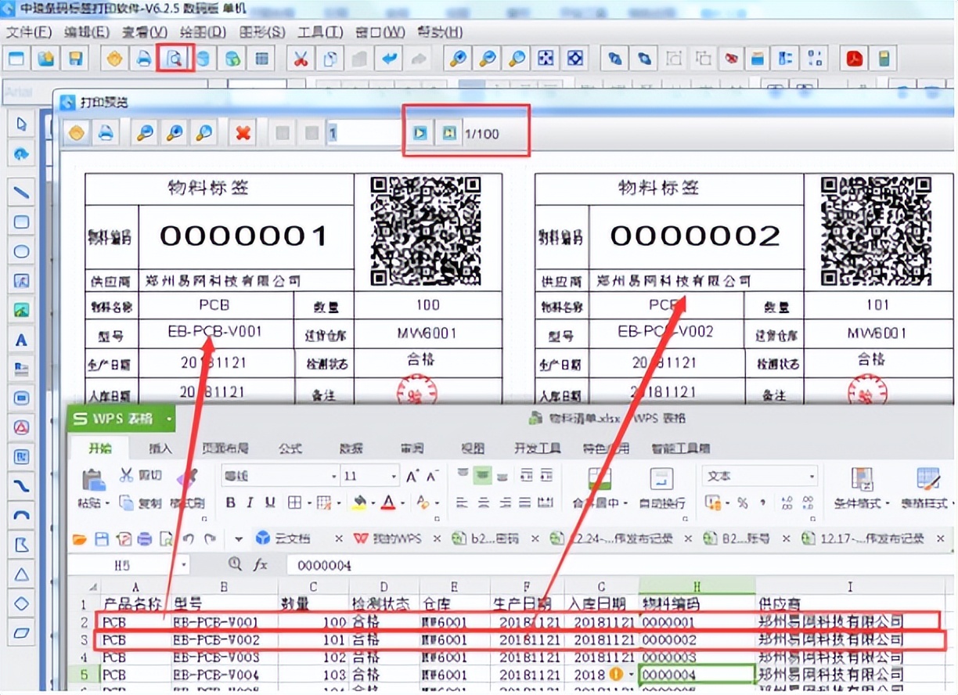Jump to the last page in print preview

point(448,133)
